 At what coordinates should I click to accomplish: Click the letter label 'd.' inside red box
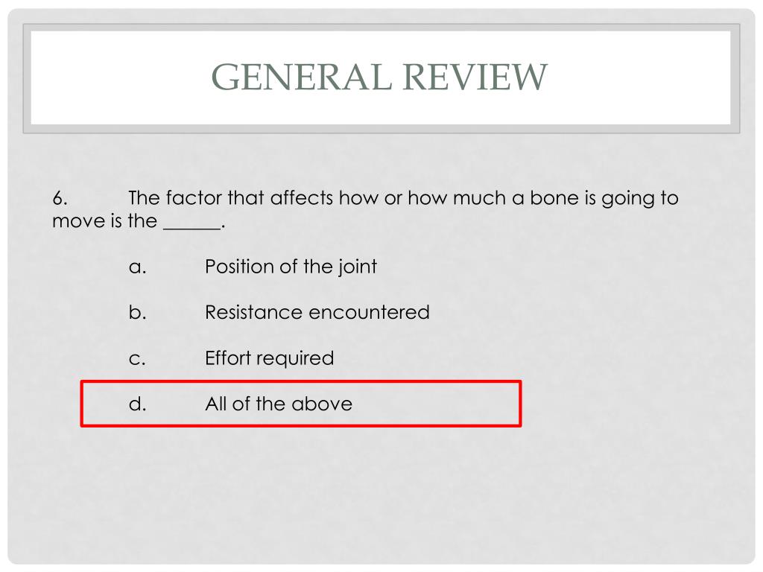pyautogui.click(x=138, y=404)
